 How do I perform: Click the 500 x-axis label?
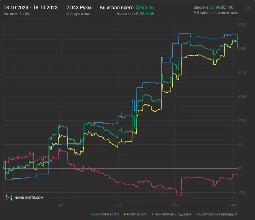click(x=61, y=205)
